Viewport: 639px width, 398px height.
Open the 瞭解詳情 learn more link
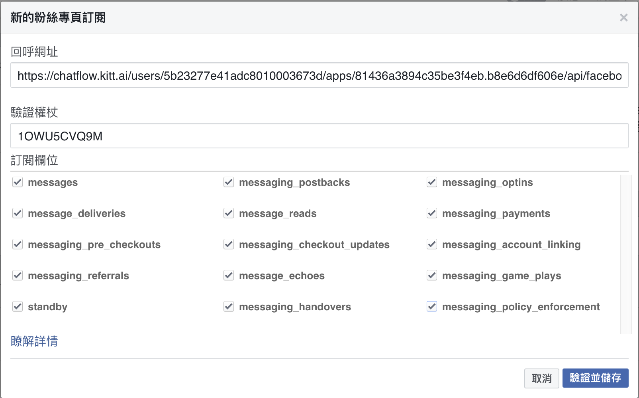click(x=34, y=341)
